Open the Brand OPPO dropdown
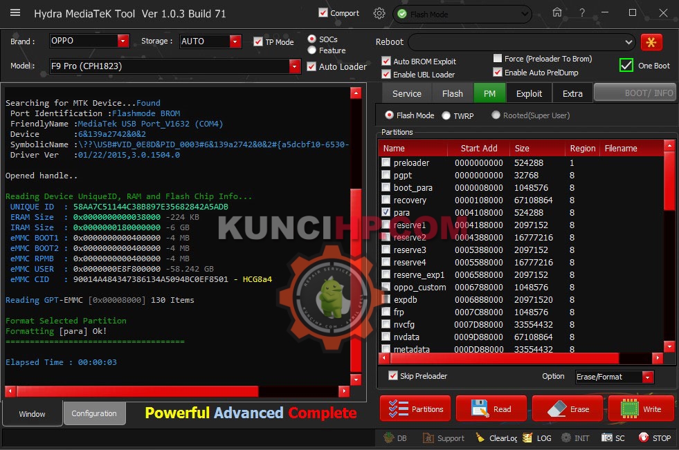Screen dimensions: 679x450 (123, 41)
